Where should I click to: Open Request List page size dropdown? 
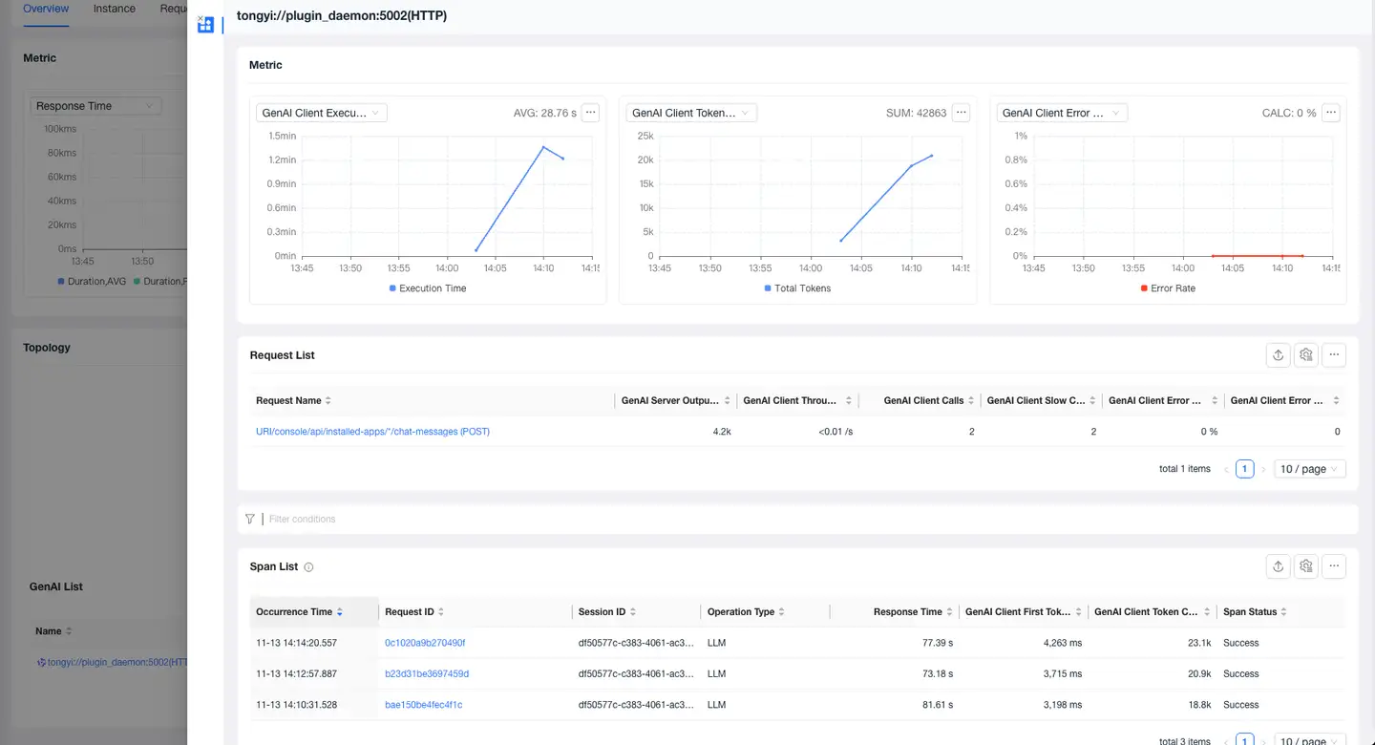point(1310,469)
